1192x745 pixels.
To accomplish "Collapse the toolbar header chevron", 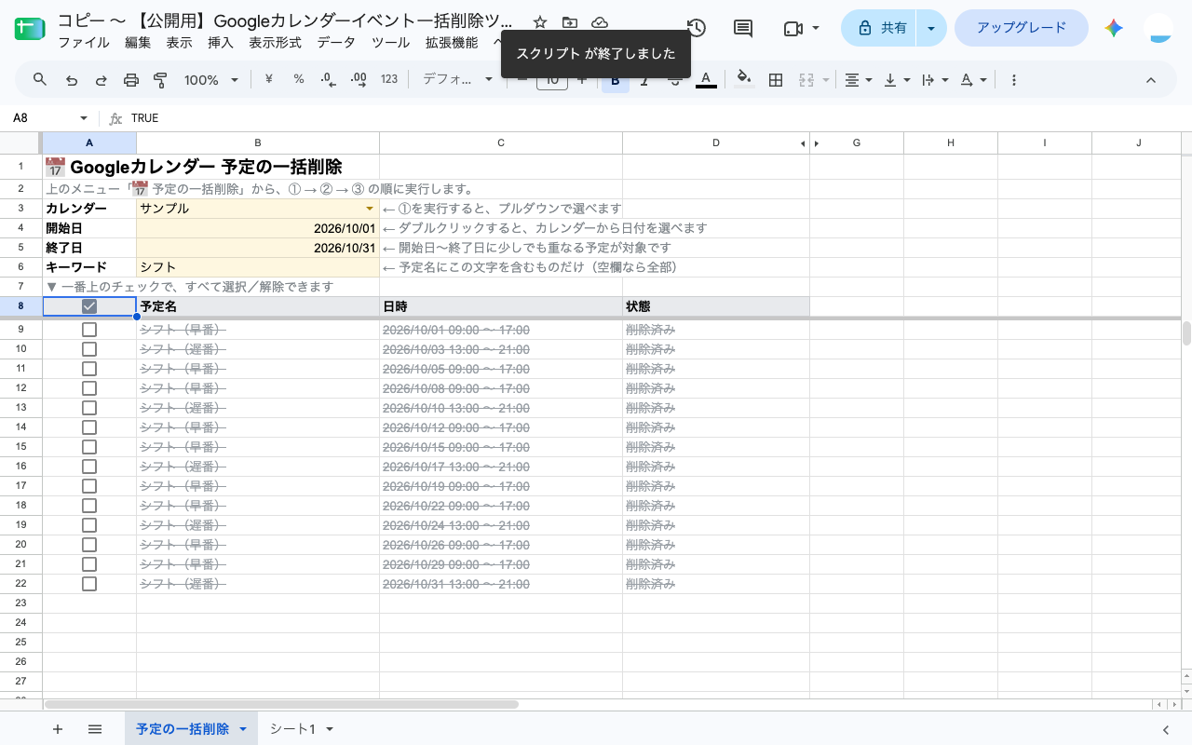I will 1151,80.
